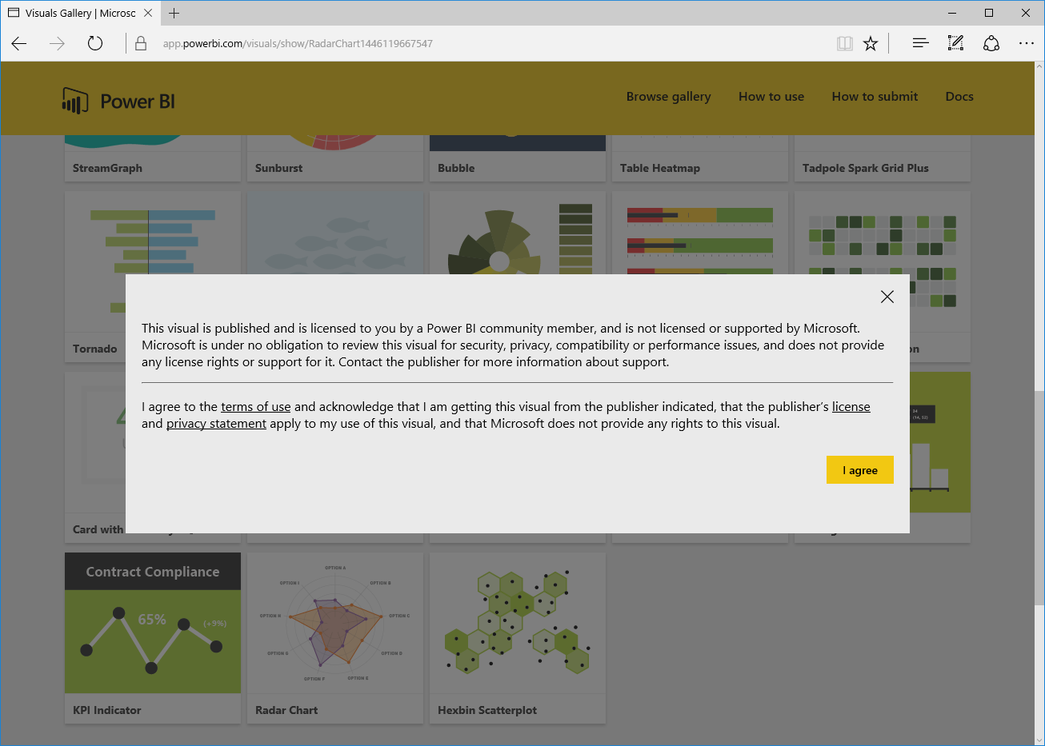Open the Hub lines icon
Screen dimensions: 1045x746
(920, 43)
